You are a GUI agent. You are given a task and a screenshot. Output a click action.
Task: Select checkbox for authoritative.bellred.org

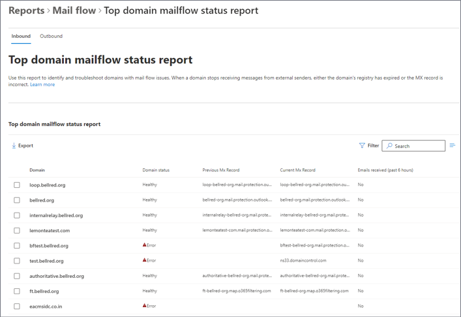[17, 276]
